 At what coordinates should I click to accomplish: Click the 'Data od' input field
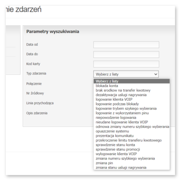click(126, 45)
